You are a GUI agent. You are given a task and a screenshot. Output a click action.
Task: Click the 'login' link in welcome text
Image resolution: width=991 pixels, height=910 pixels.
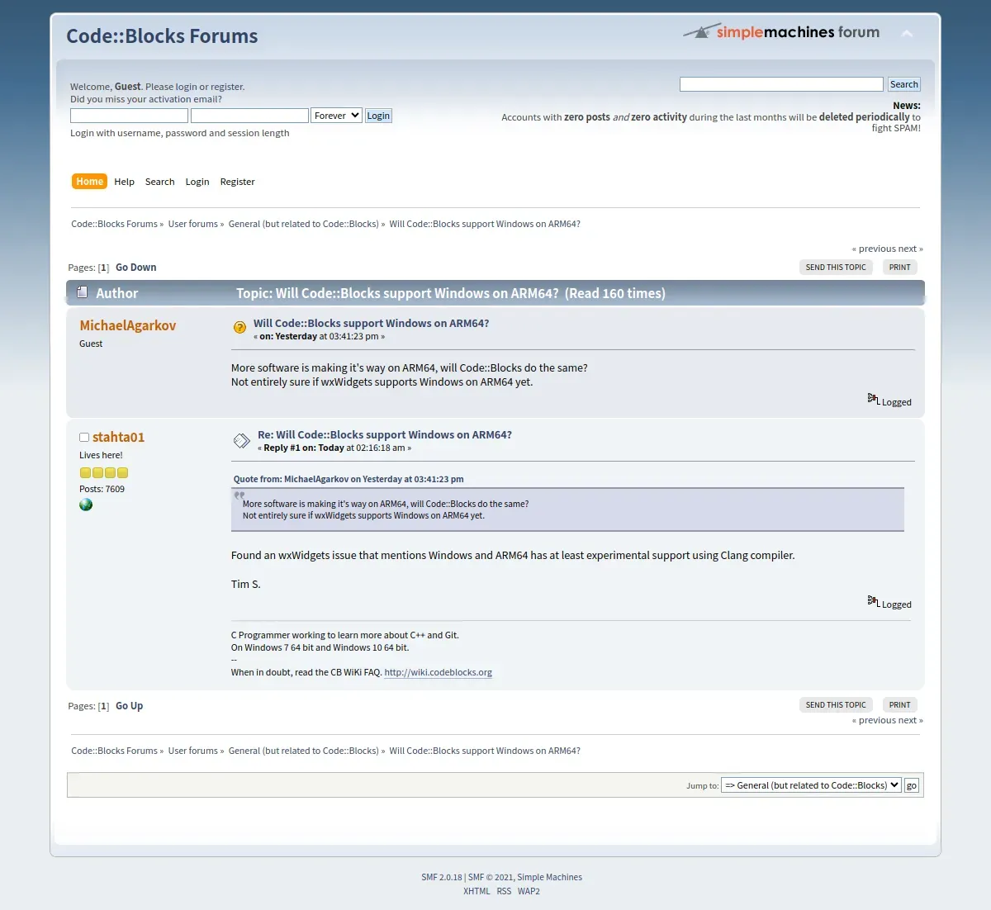186,87
